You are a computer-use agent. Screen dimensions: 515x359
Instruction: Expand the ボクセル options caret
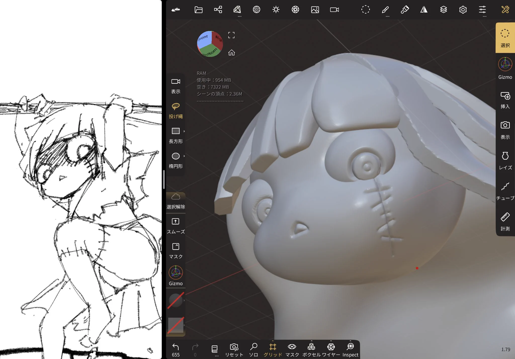coord(312,341)
